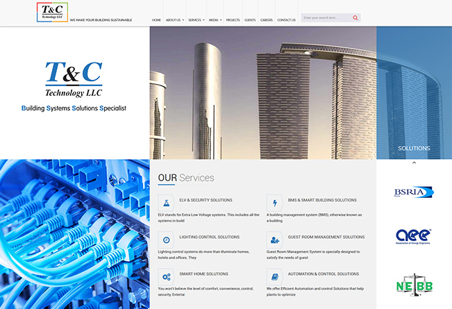Open the Careers menu item
The image size is (452, 309).
[267, 20]
